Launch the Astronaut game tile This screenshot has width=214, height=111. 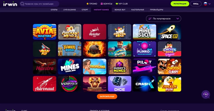[45, 84]
